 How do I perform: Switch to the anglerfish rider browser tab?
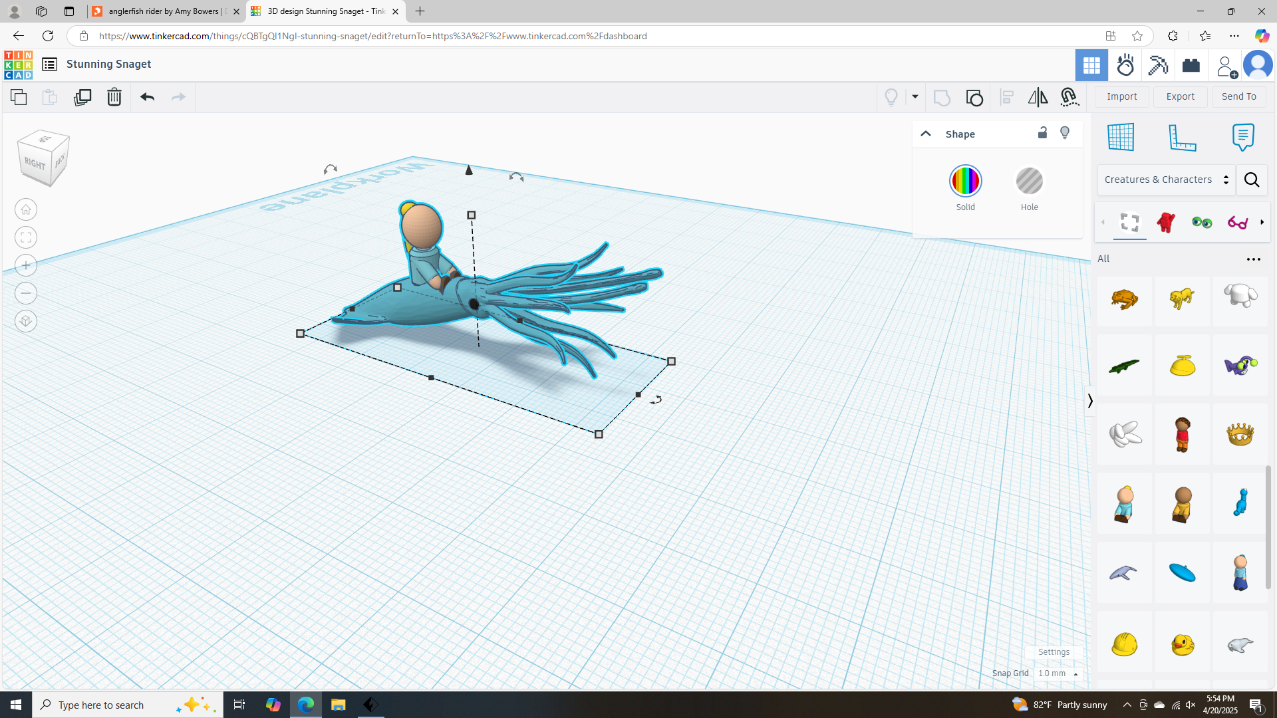click(166, 11)
